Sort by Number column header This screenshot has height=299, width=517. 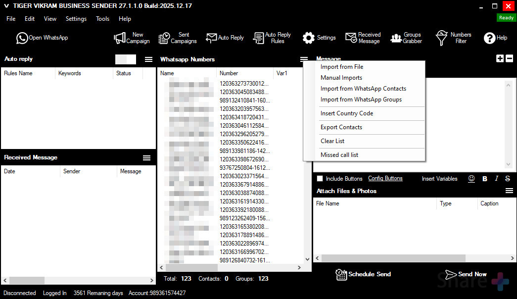(245, 73)
